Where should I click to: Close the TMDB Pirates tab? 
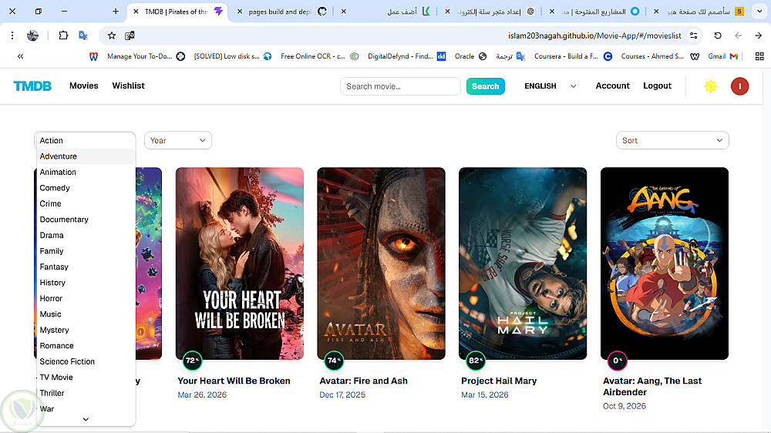[x=136, y=12]
